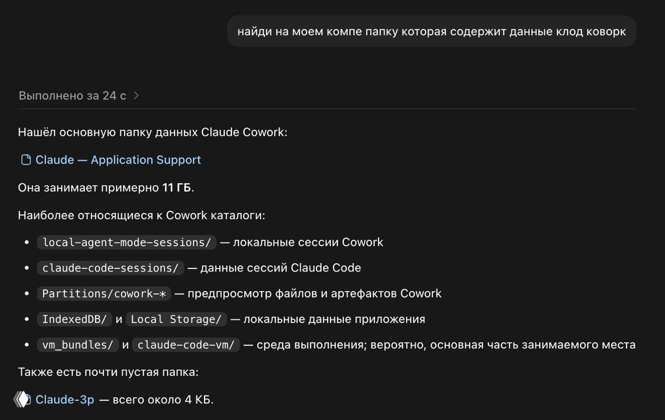Click the user message bubble 'найди на моем компе...'
Screen dimensions: 665x420
point(432,32)
